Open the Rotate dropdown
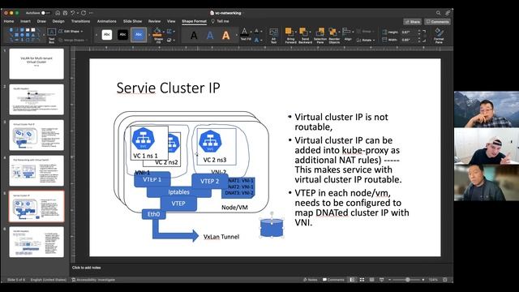The height and width of the screenshot is (292, 519). tap(366, 40)
